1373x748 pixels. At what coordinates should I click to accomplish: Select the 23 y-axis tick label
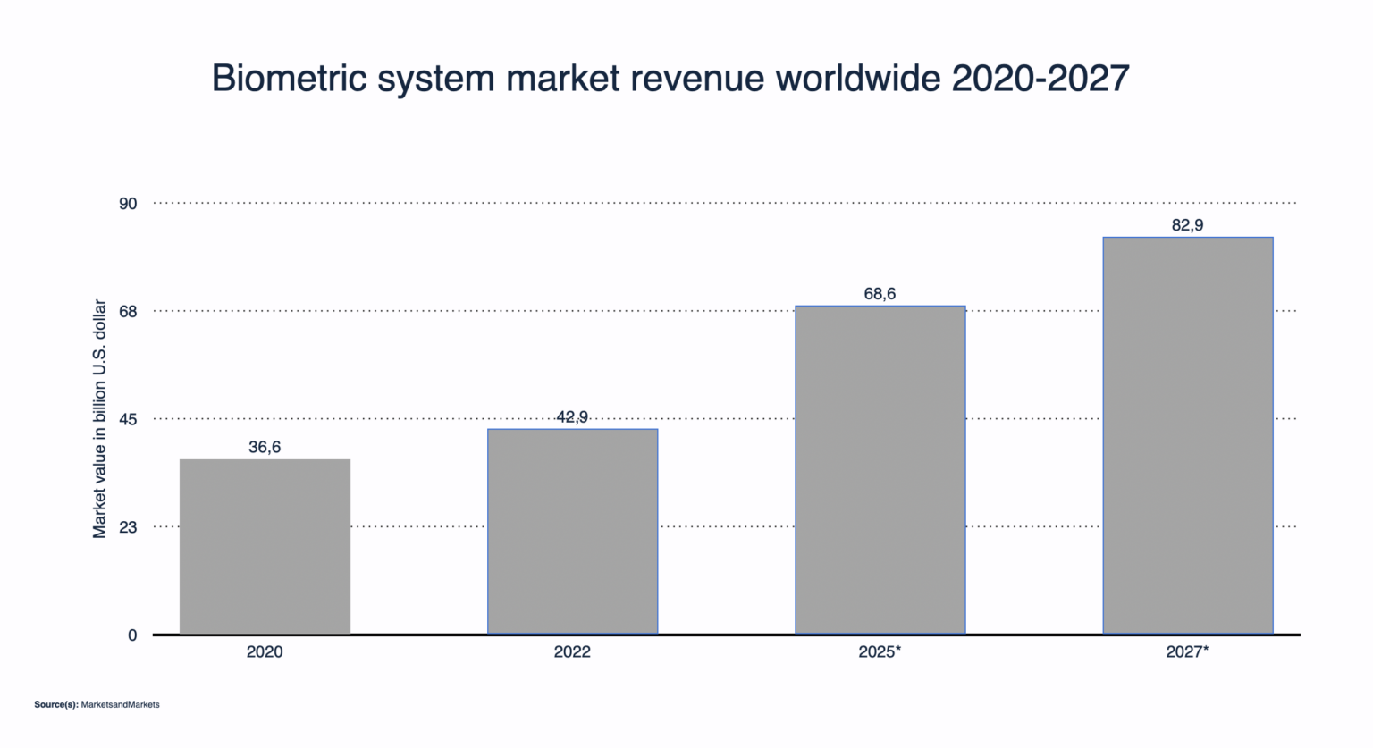[128, 527]
